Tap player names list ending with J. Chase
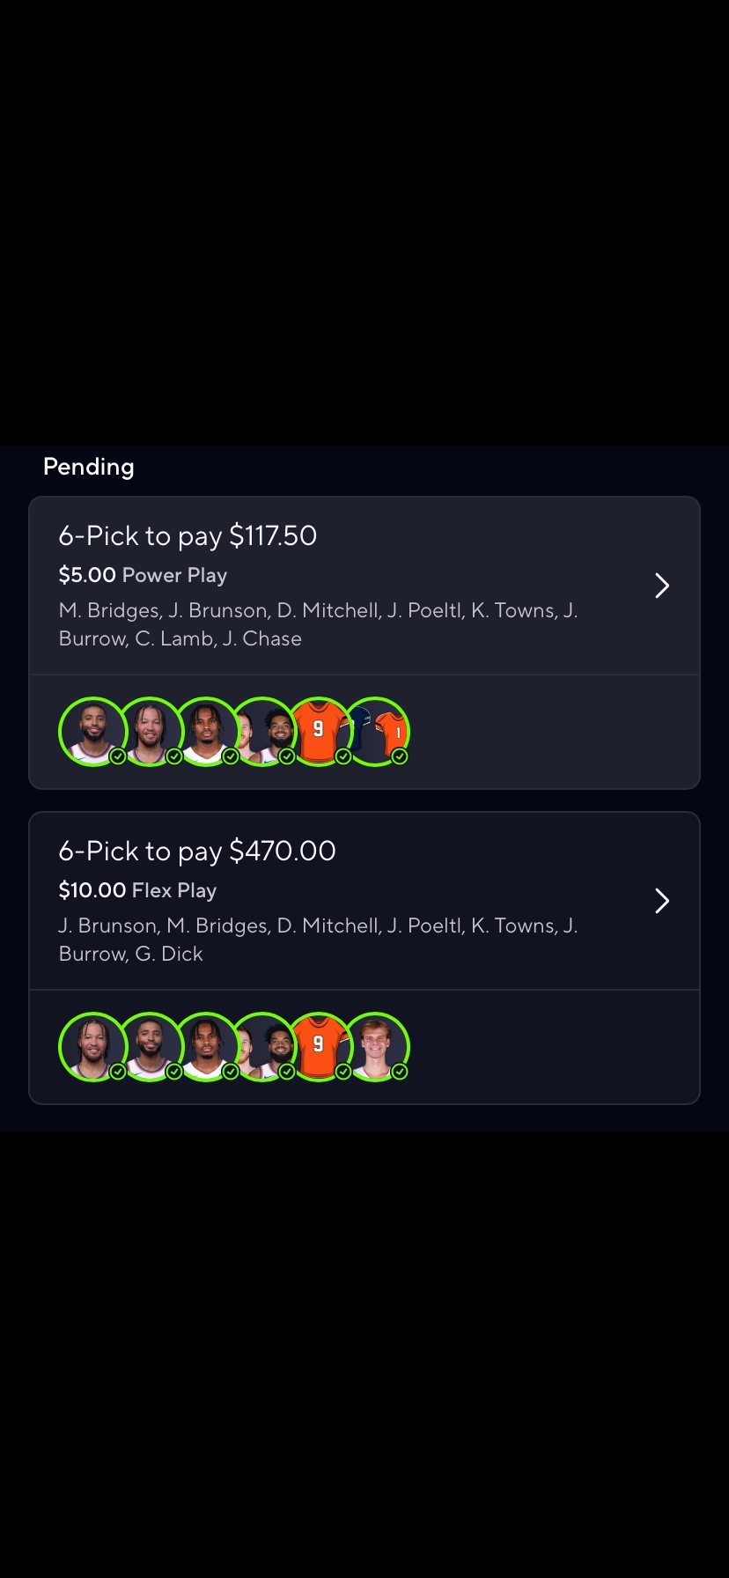 [318, 624]
